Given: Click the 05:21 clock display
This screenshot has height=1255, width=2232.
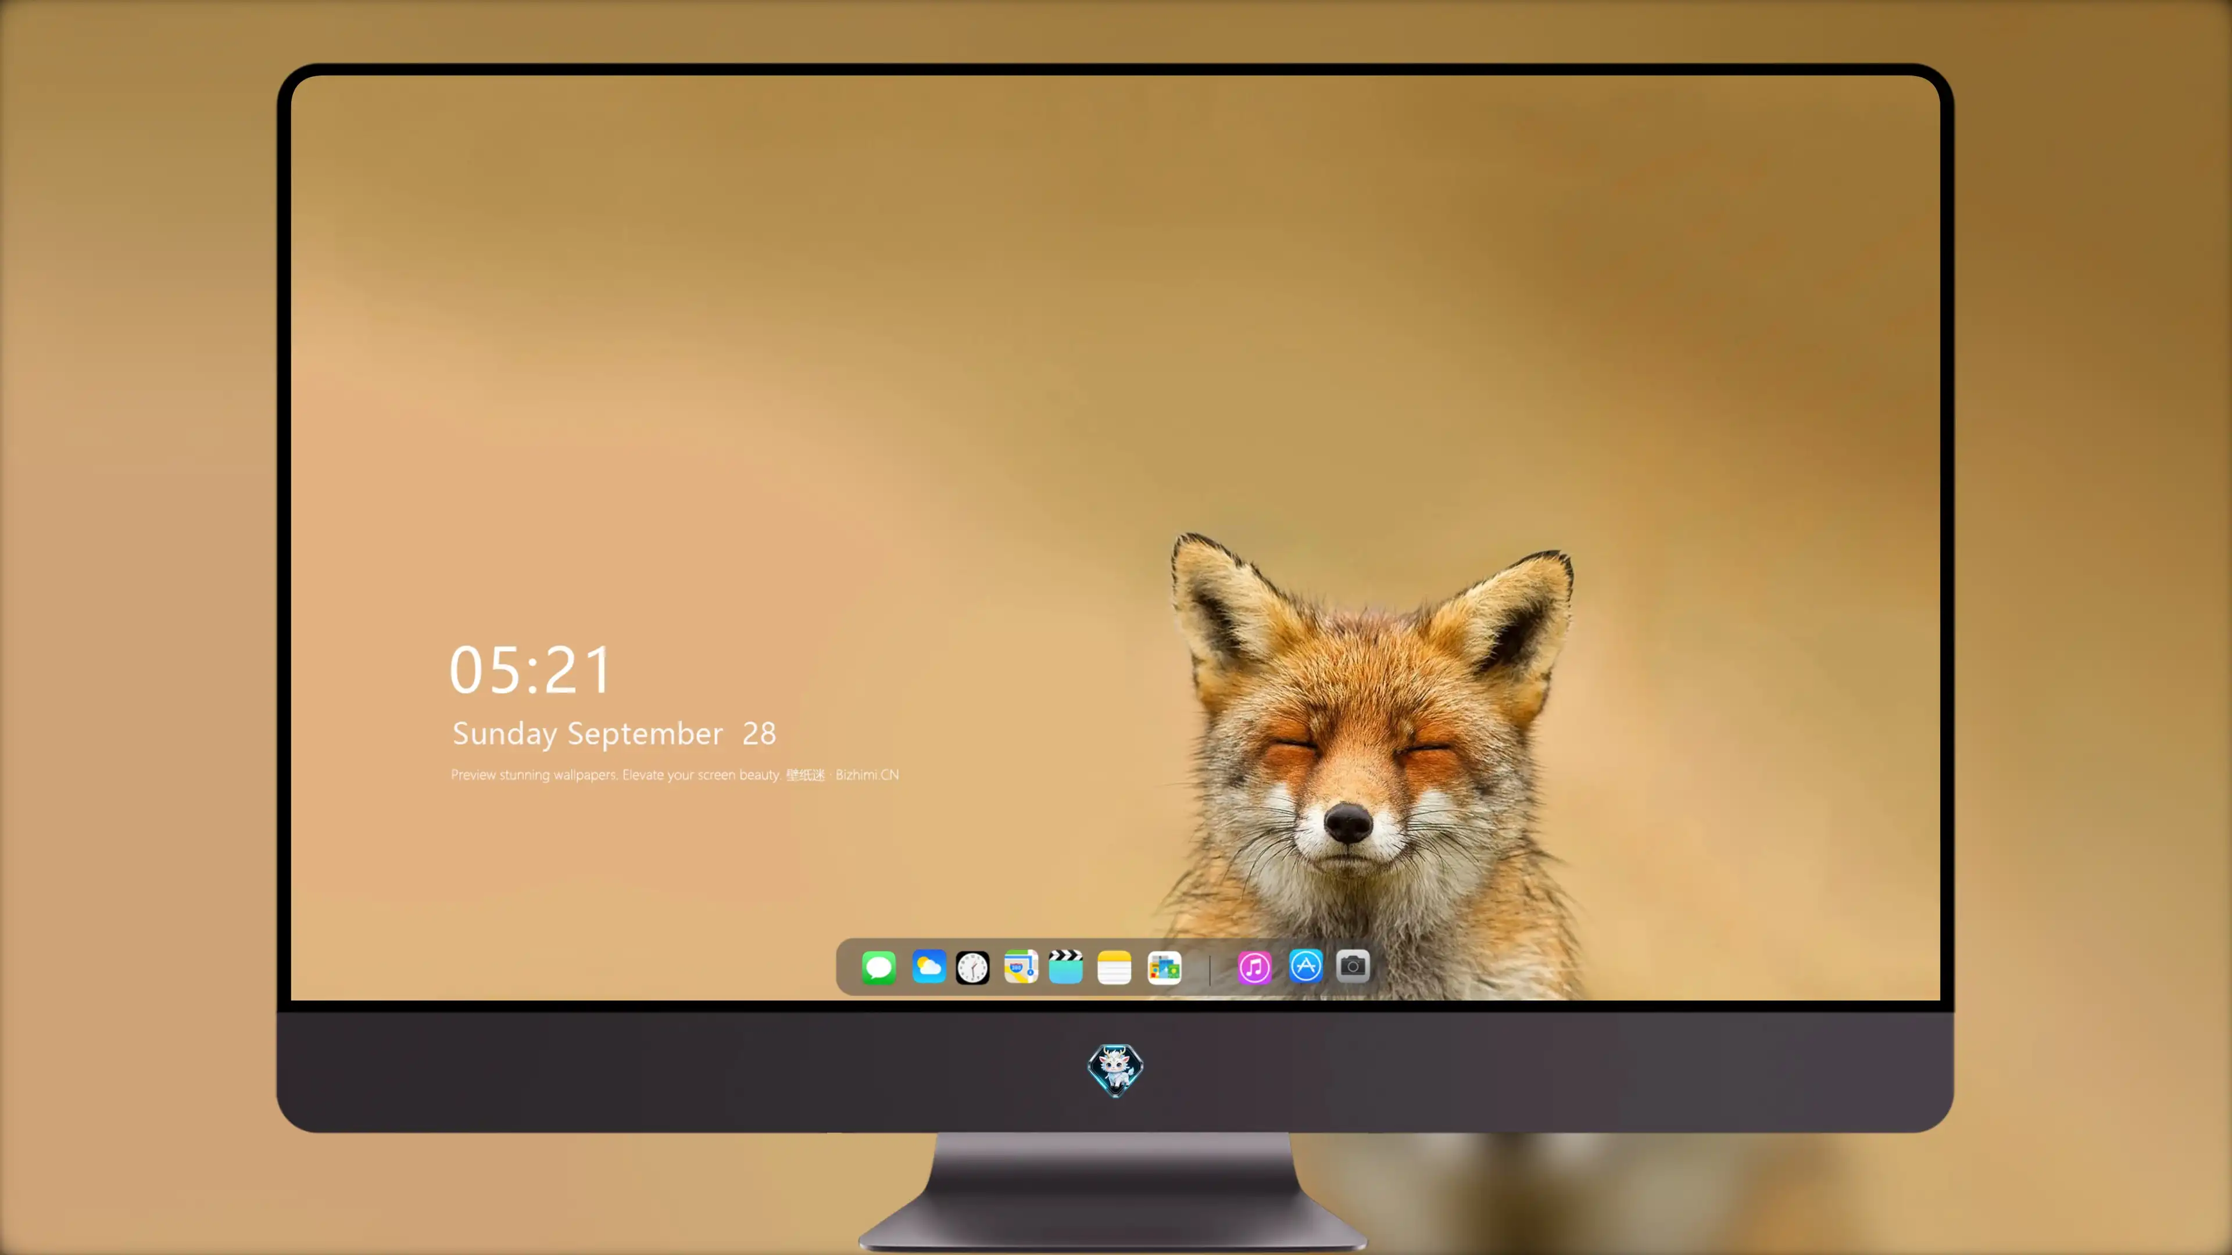Looking at the screenshot, I should [530, 670].
